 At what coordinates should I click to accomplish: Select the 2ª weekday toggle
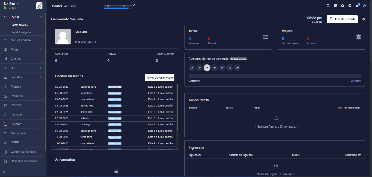[x=192, y=68]
